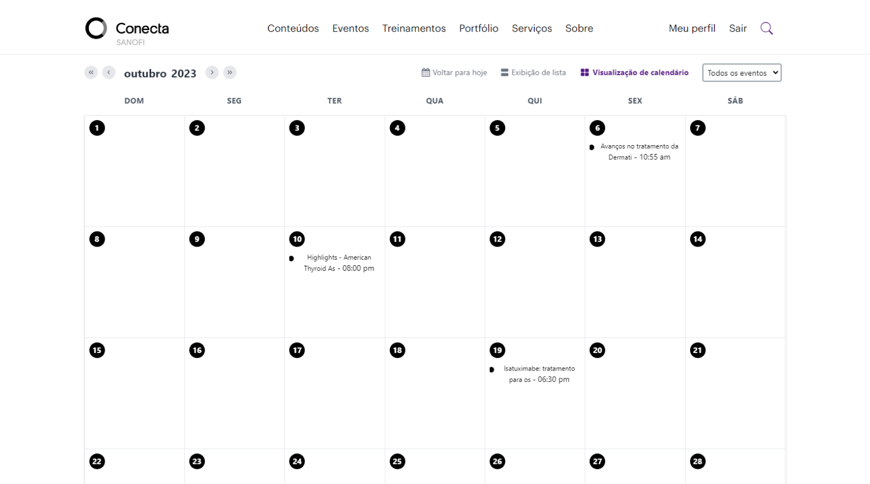
Task: Open the Todos os eventos dropdown
Action: point(741,73)
